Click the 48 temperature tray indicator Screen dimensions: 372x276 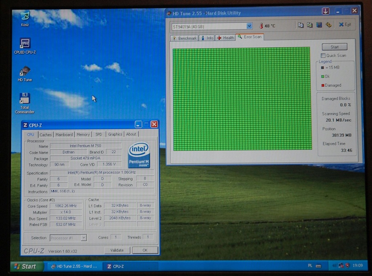[x=335, y=265]
